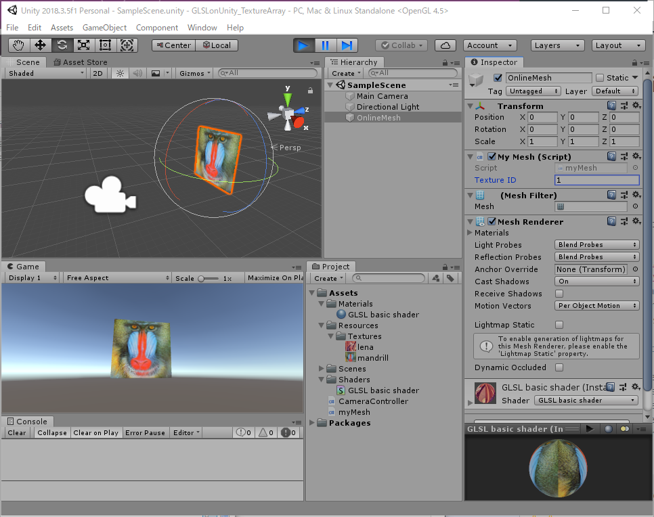The image size is (654, 517).
Task: Search by type icon in Project
Action: (436, 278)
